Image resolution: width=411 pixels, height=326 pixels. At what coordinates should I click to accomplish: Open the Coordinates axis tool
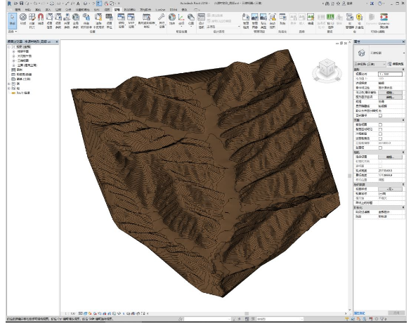pos(181,20)
